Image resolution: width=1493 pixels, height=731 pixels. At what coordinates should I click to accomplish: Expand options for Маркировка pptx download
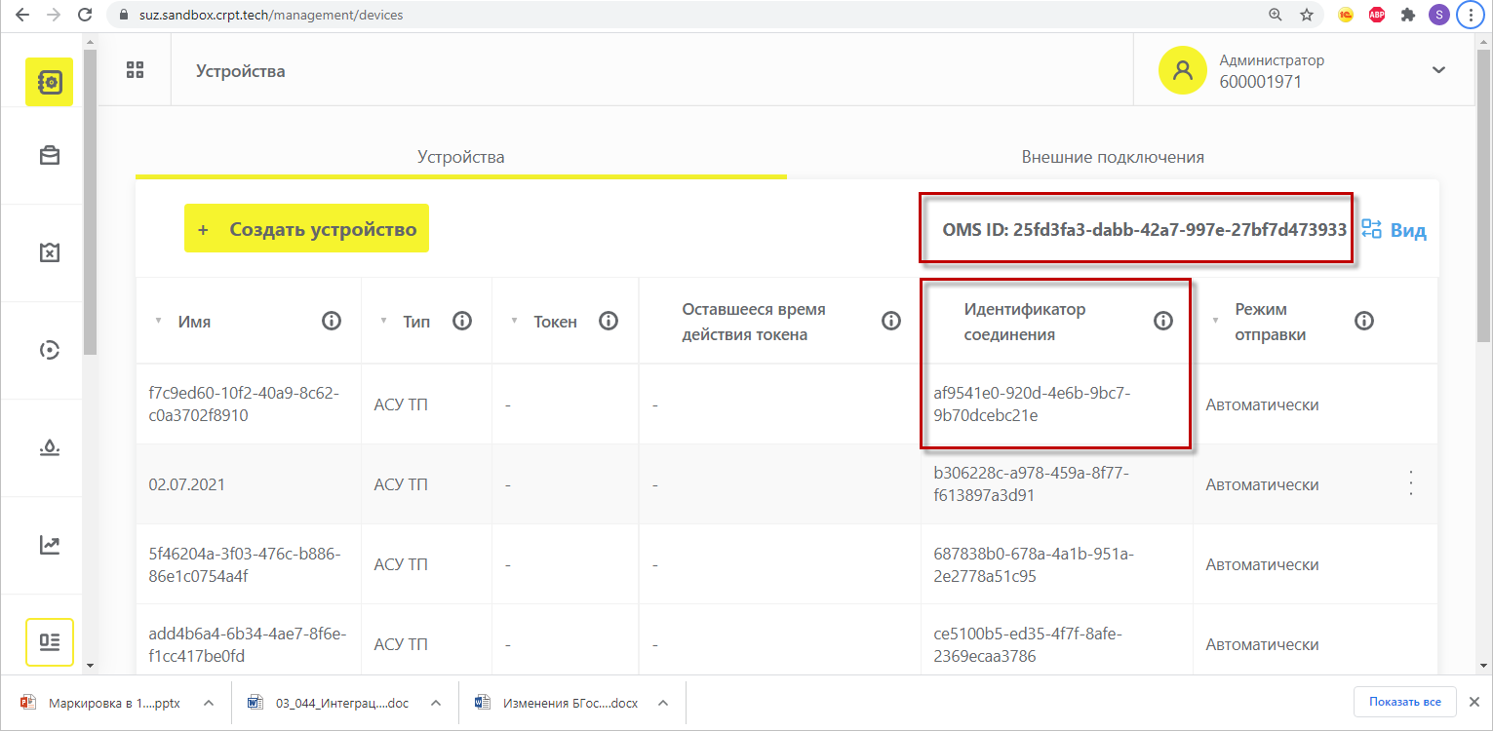coord(208,703)
